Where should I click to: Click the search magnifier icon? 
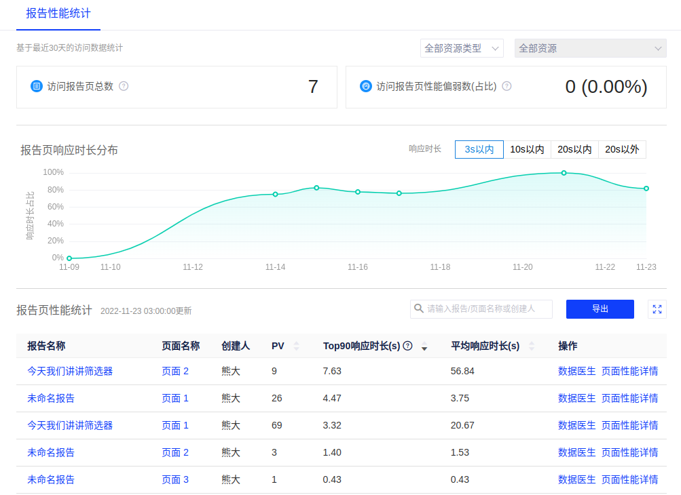(419, 309)
